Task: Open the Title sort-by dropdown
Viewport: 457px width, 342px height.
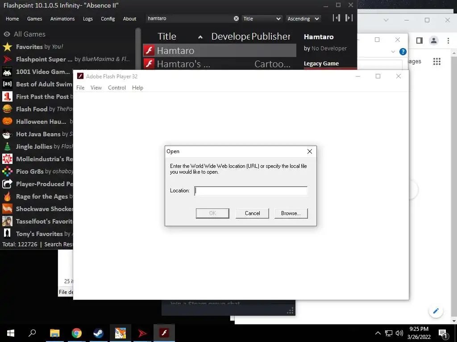Action: click(x=262, y=19)
